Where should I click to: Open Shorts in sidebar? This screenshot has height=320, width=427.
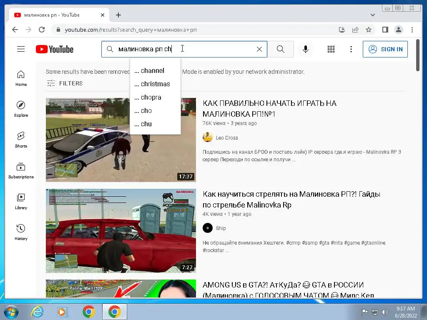(x=21, y=140)
